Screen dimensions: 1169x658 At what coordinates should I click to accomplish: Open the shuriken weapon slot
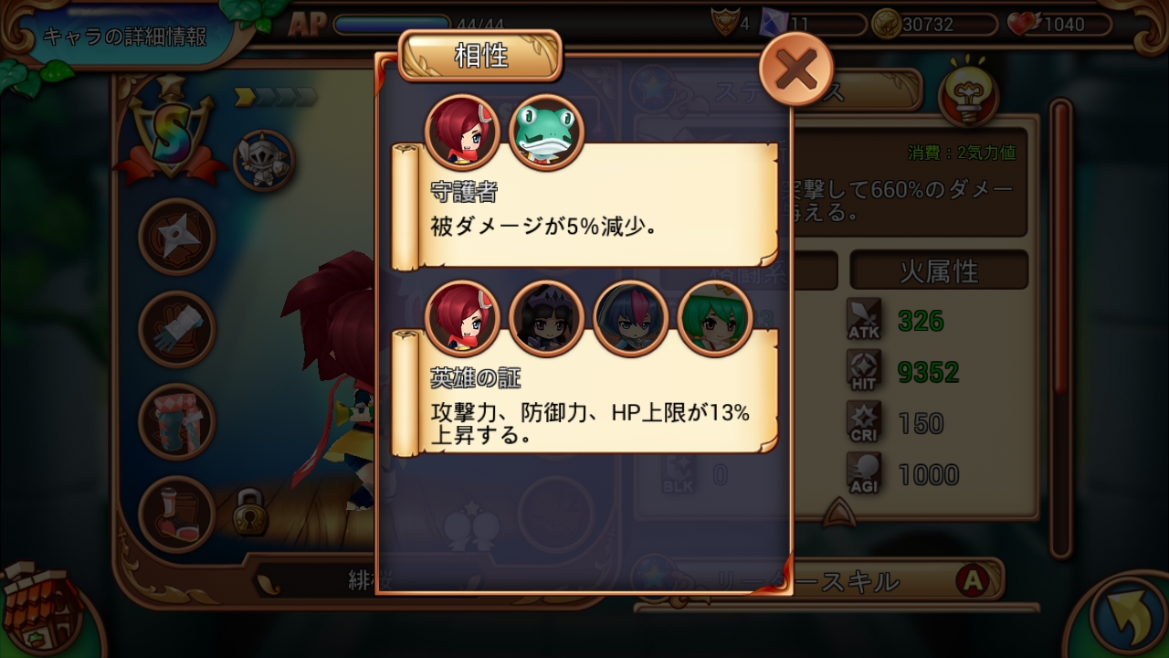176,237
